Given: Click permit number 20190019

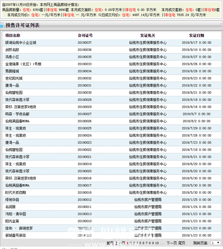Looking at the screenshot, I should pos(85,164).
